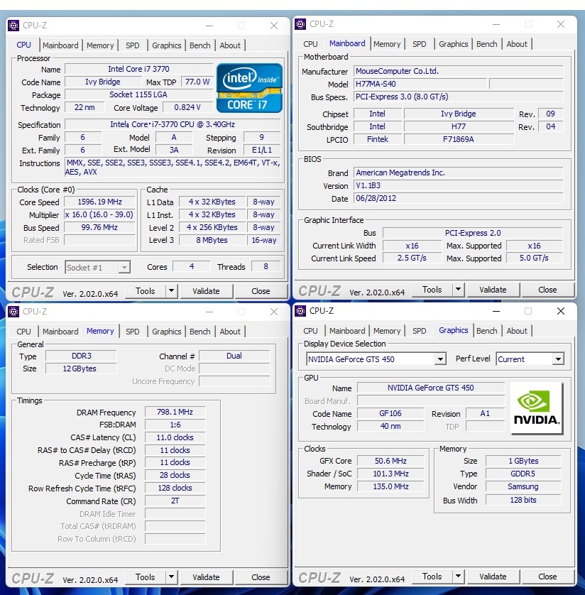
Task: Click the Command Rate 2T value
Action: (x=175, y=501)
